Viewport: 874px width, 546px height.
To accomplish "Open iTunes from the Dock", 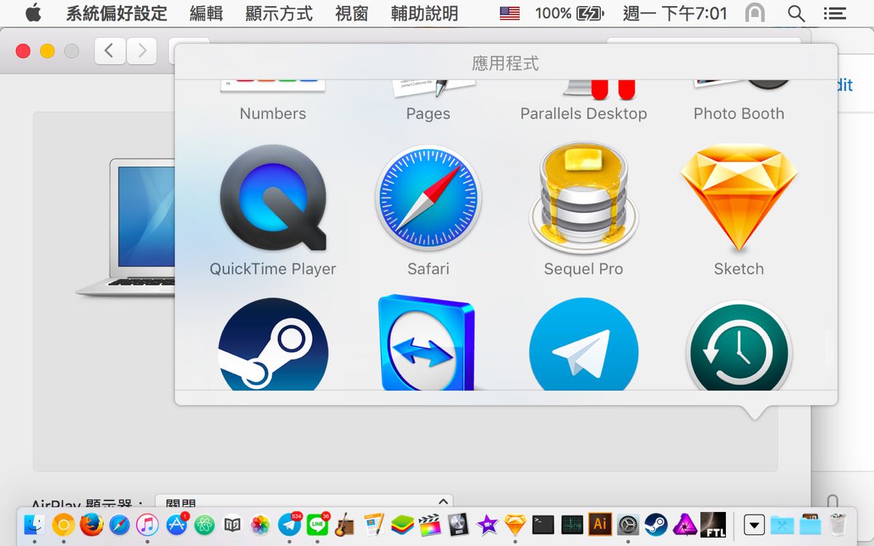I will 147,524.
